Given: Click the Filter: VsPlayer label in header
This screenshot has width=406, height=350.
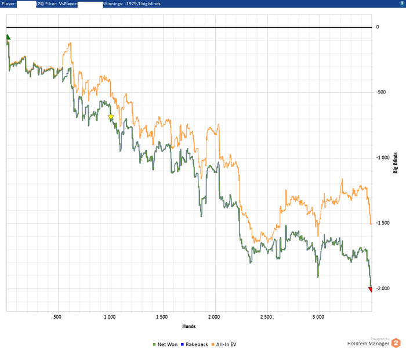Looking at the screenshot, I should (x=61, y=3).
